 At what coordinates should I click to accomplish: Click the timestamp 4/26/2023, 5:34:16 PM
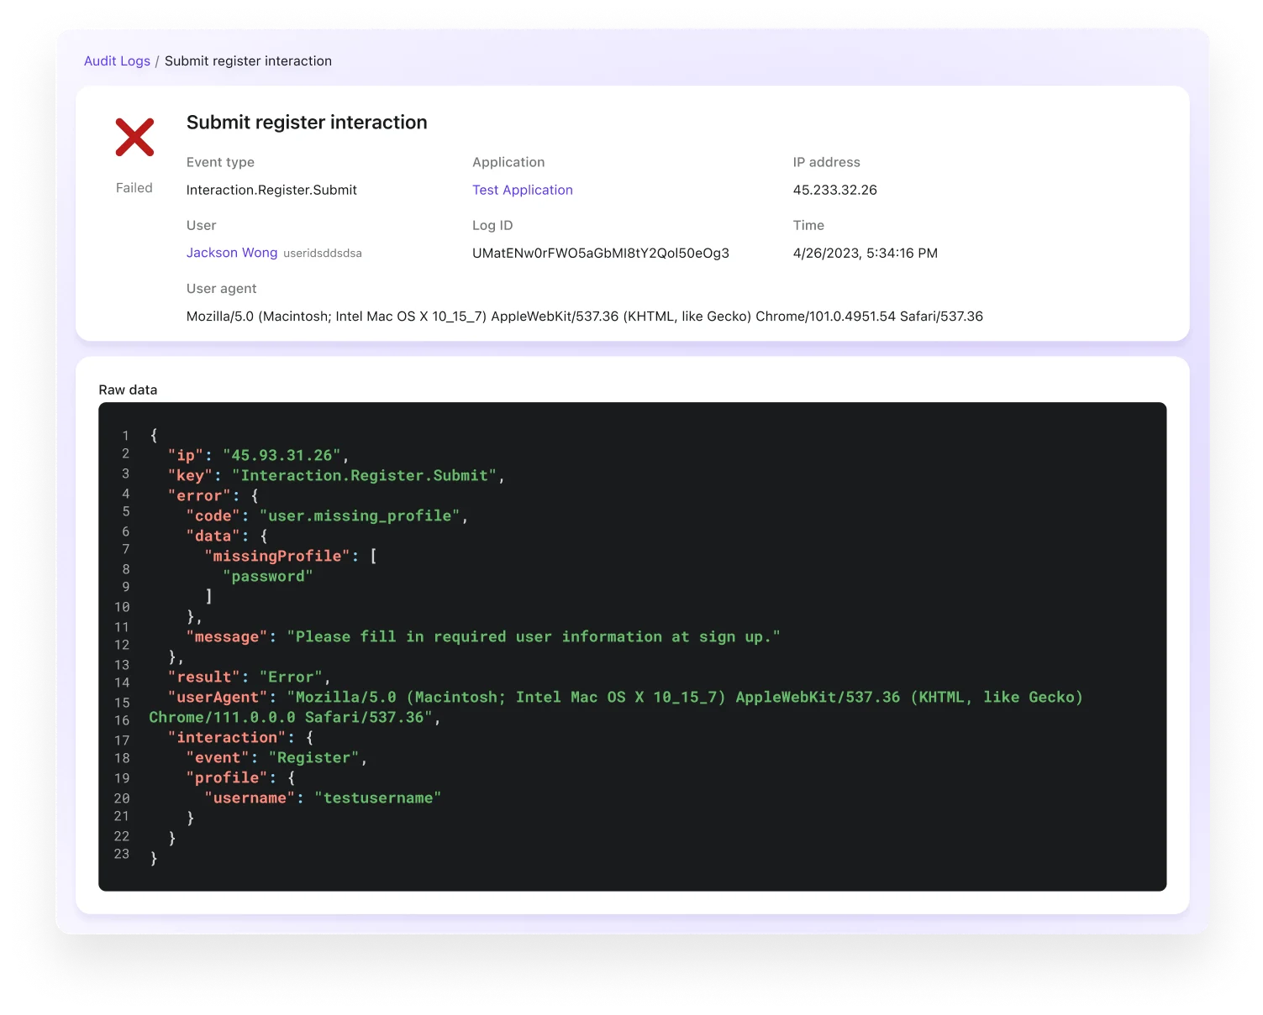pyautogui.click(x=865, y=253)
